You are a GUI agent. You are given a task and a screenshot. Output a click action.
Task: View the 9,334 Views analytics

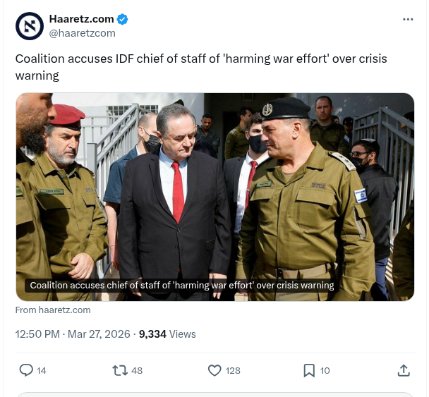(x=167, y=334)
